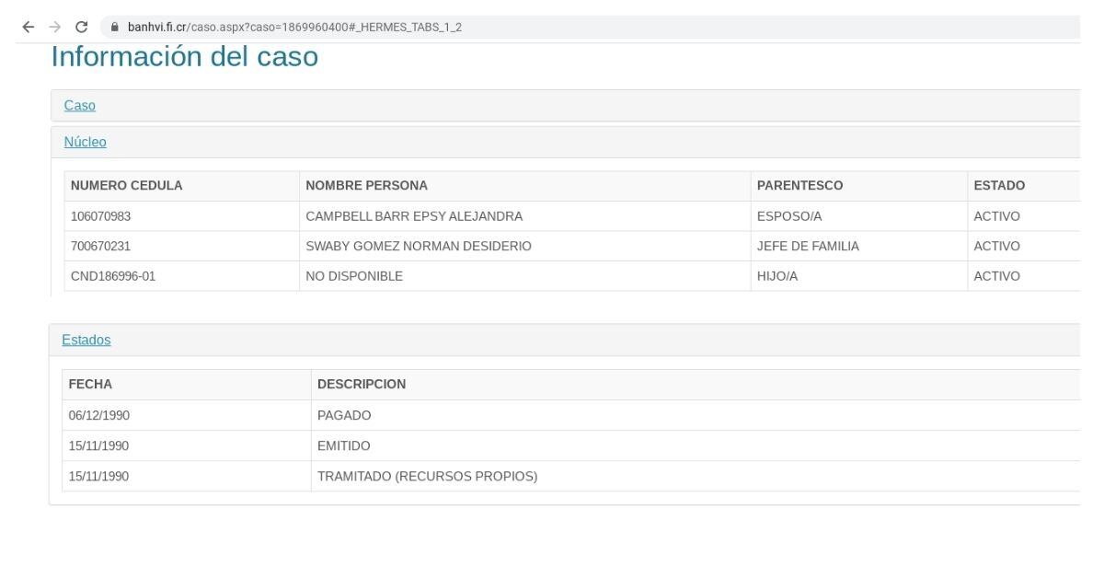1104x578 pixels.
Task: Reload the page with refresh icon
Action: (x=82, y=27)
